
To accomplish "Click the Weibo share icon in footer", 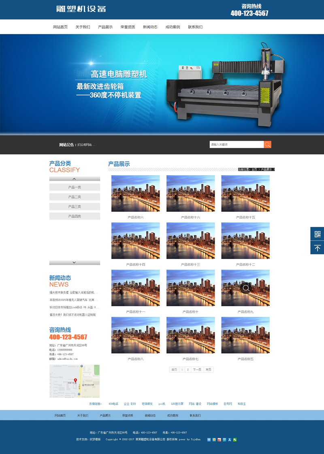I will [219, 439].
